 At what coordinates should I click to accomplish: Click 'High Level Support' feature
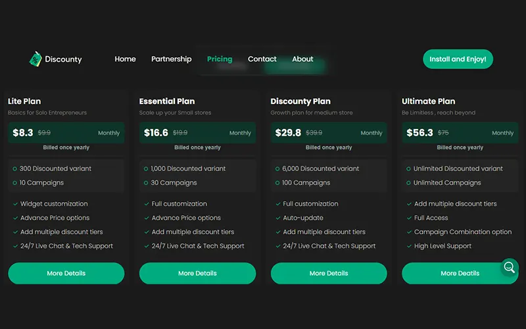(x=442, y=246)
